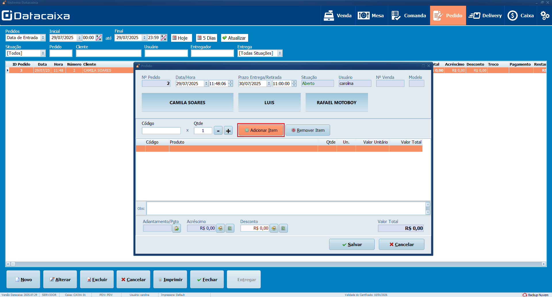Viewport: 552px width, 297px height.
Task: Expand the Situação '[Todos]' dropdown
Action: coord(43,53)
